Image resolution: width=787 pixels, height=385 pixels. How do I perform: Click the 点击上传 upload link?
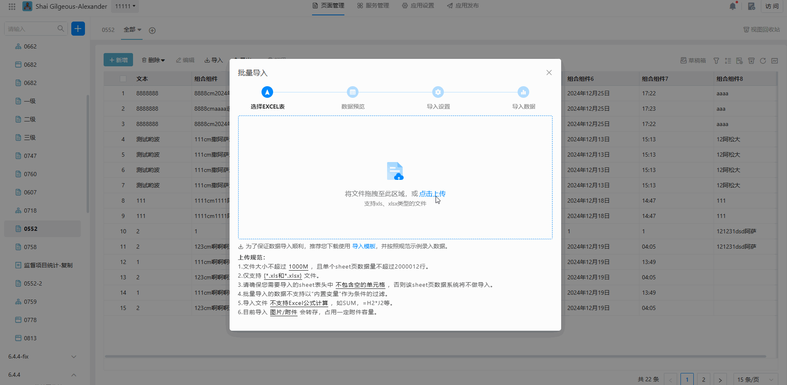(432, 194)
